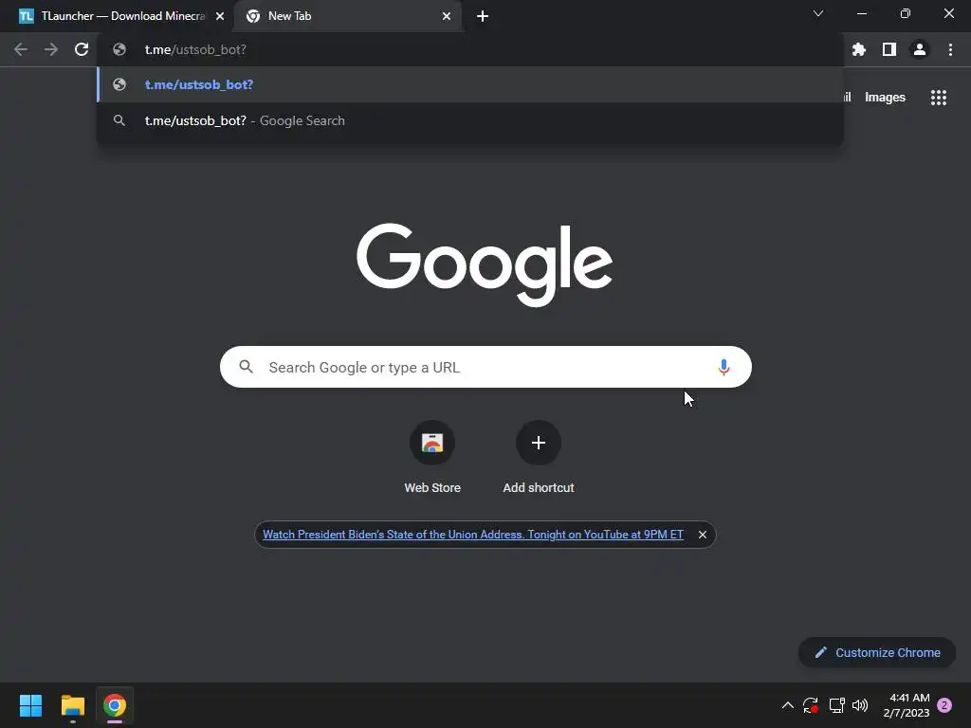Close the New Tab tab

tap(447, 16)
